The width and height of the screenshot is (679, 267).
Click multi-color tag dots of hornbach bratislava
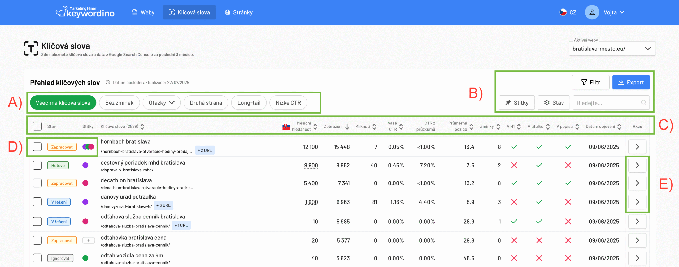coord(88,147)
